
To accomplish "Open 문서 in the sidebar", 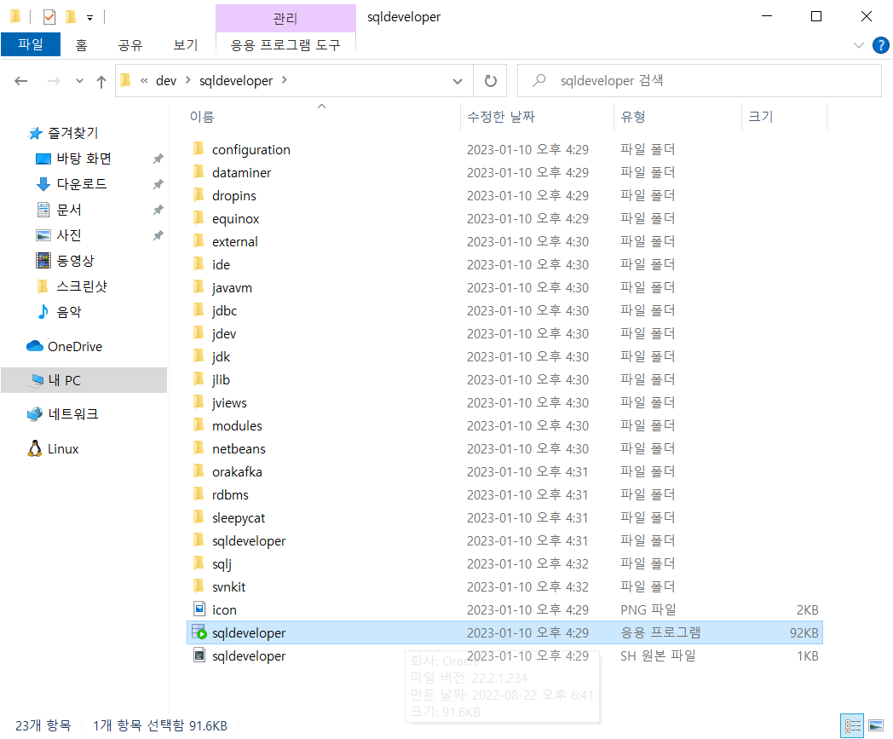I will [x=69, y=210].
